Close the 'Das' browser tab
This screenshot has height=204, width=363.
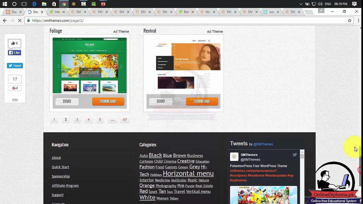coord(20,12)
